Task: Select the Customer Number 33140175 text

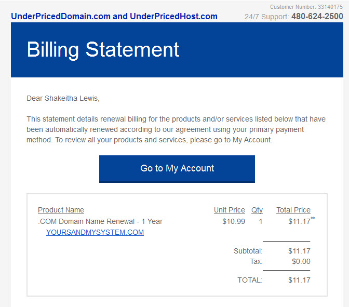Action: tap(306, 7)
